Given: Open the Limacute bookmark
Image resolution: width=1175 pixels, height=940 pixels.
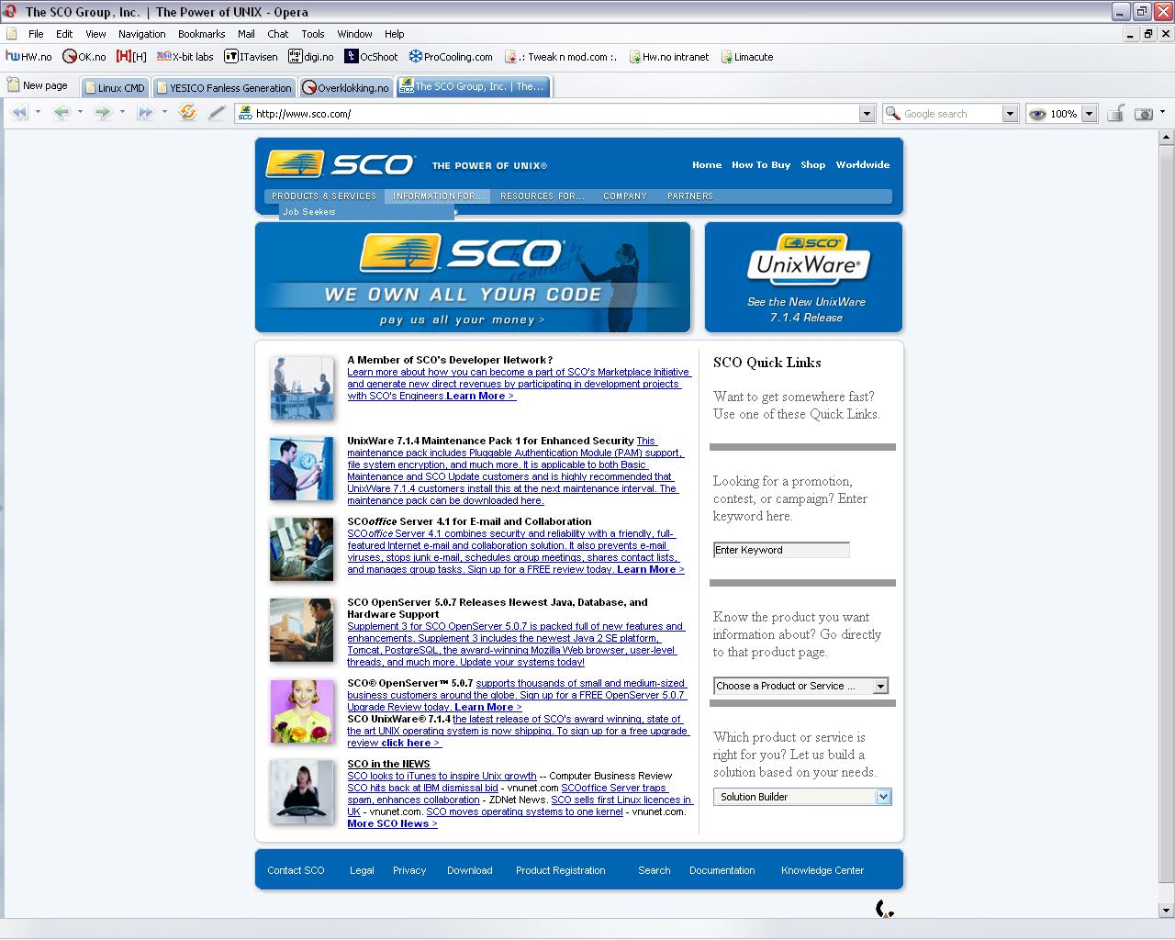Looking at the screenshot, I should 746,57.
